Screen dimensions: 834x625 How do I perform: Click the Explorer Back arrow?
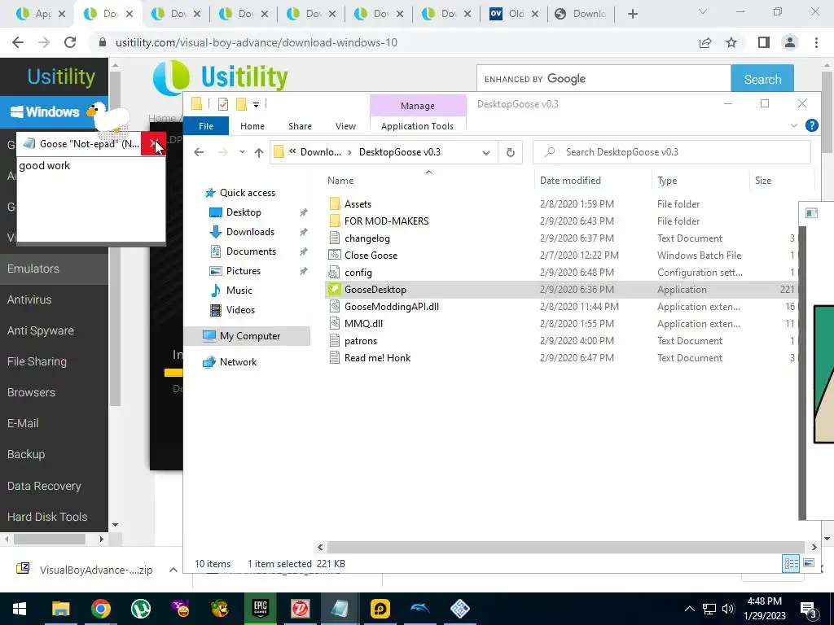[x=199, y=152]
